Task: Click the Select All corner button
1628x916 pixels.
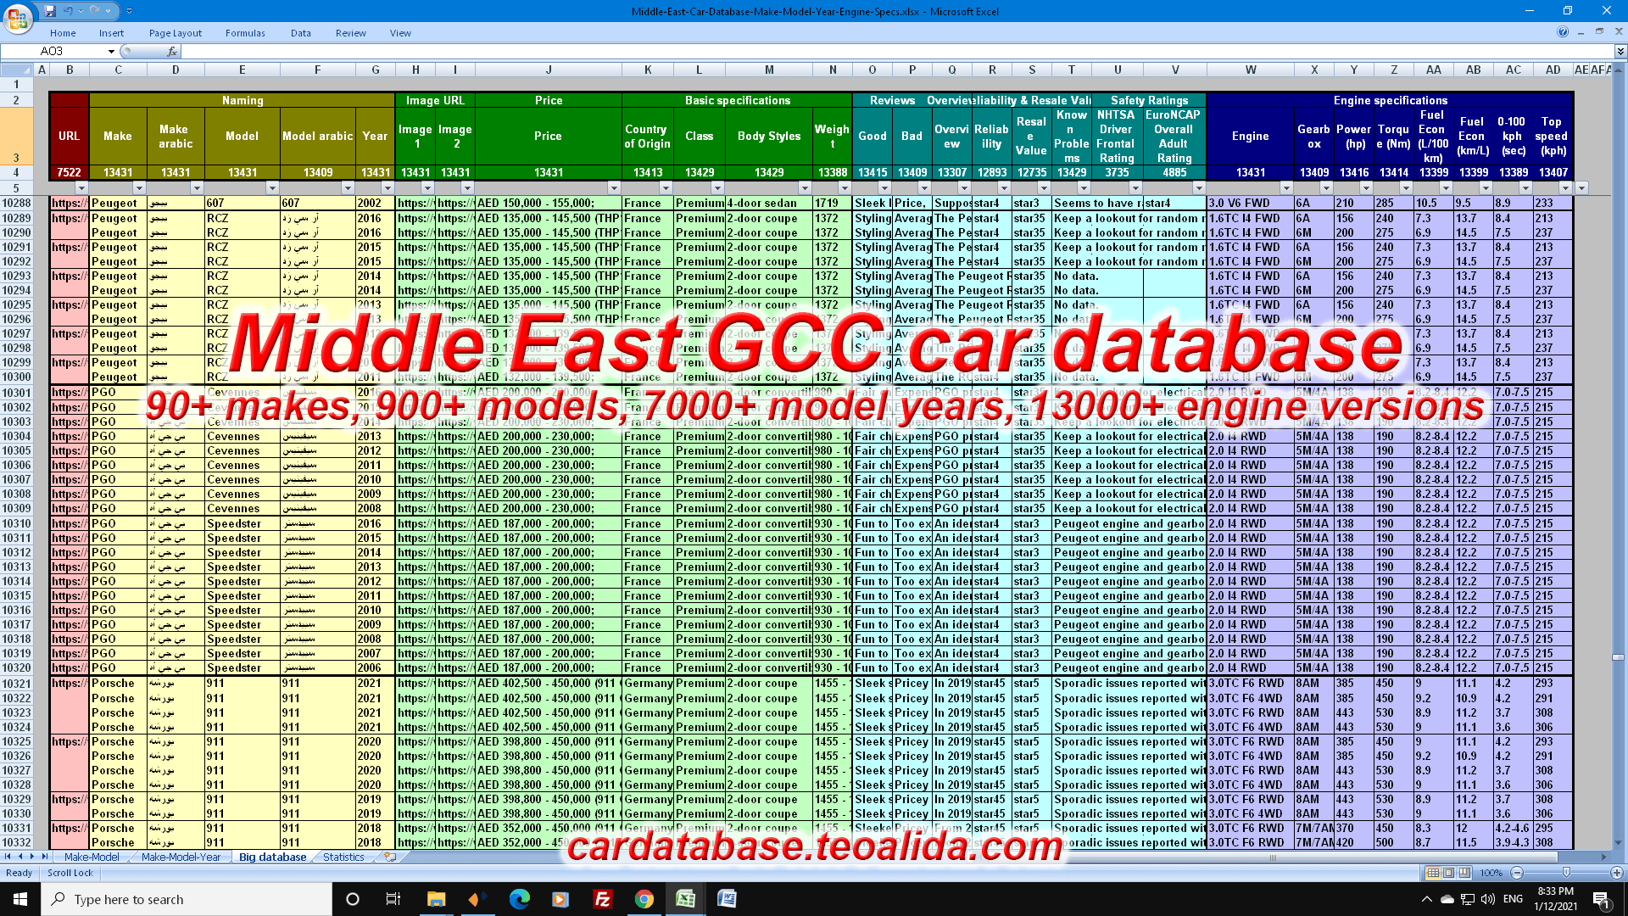Action: pos(16,70)
